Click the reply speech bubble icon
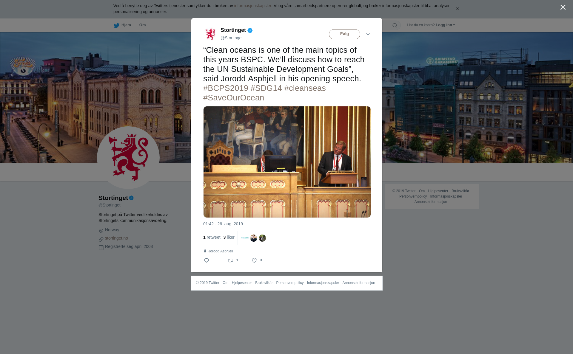 (207, 260)
